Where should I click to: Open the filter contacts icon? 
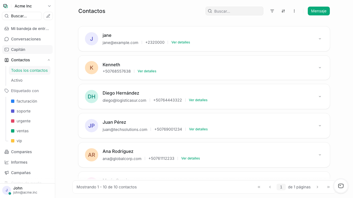[x=272, y=11]
